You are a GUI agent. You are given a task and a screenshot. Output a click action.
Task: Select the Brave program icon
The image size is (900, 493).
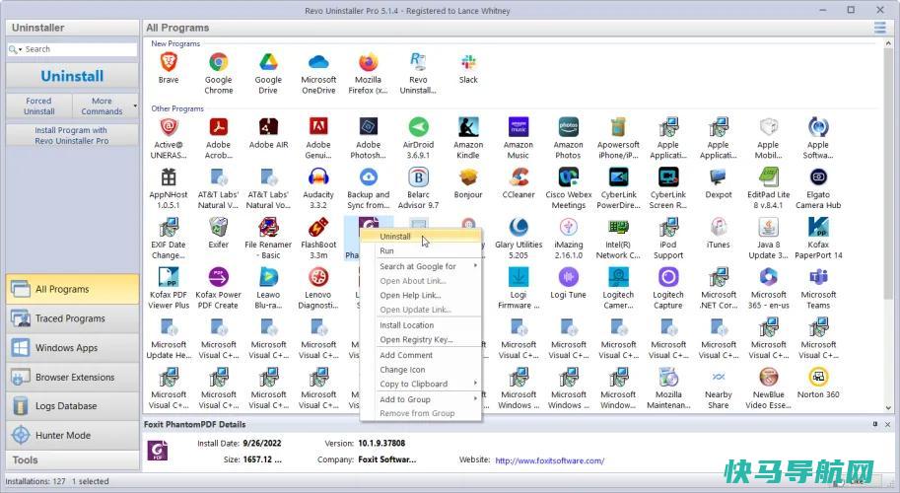(x=169, y=62)
